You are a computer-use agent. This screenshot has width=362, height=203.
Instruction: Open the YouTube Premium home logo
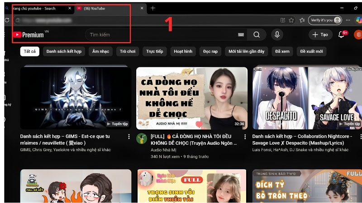[x=28, y=35]
